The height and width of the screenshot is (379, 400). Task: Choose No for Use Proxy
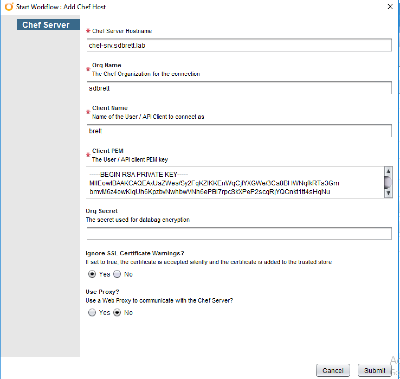[x=117, y=313]
